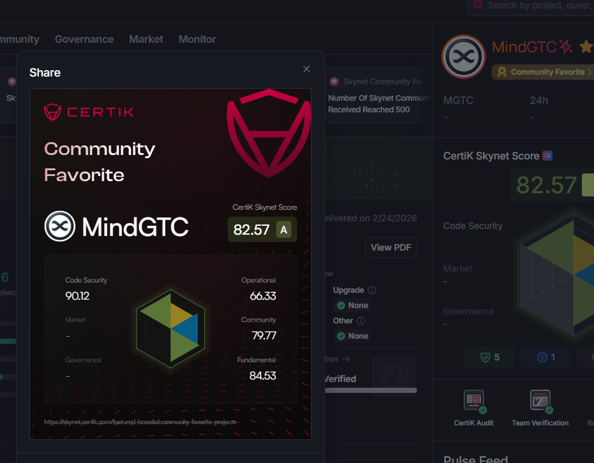The height and width of the screenshot is (463, 594).
Task: Click the Skynet Score info badge icon
Action: [547, 156]
